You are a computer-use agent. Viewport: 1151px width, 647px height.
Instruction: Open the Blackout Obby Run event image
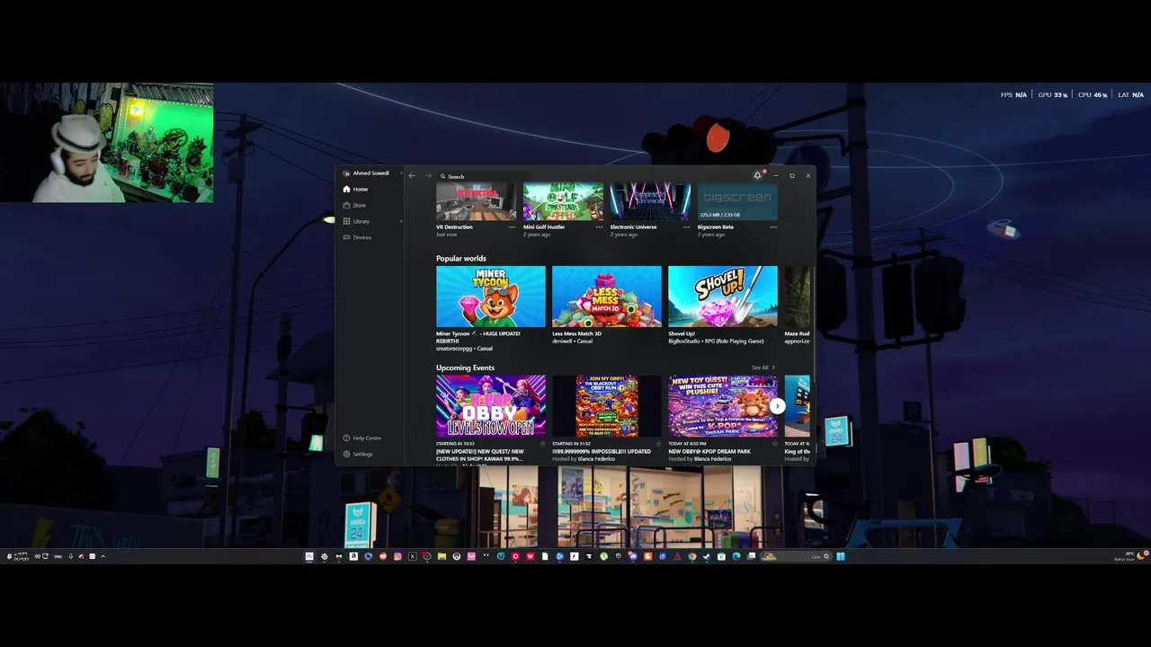pos(607,406)
